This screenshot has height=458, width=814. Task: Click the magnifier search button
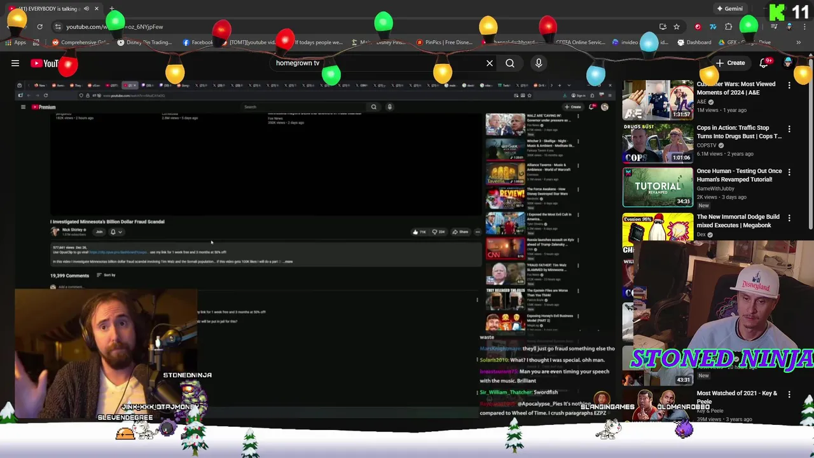[510, 63]
